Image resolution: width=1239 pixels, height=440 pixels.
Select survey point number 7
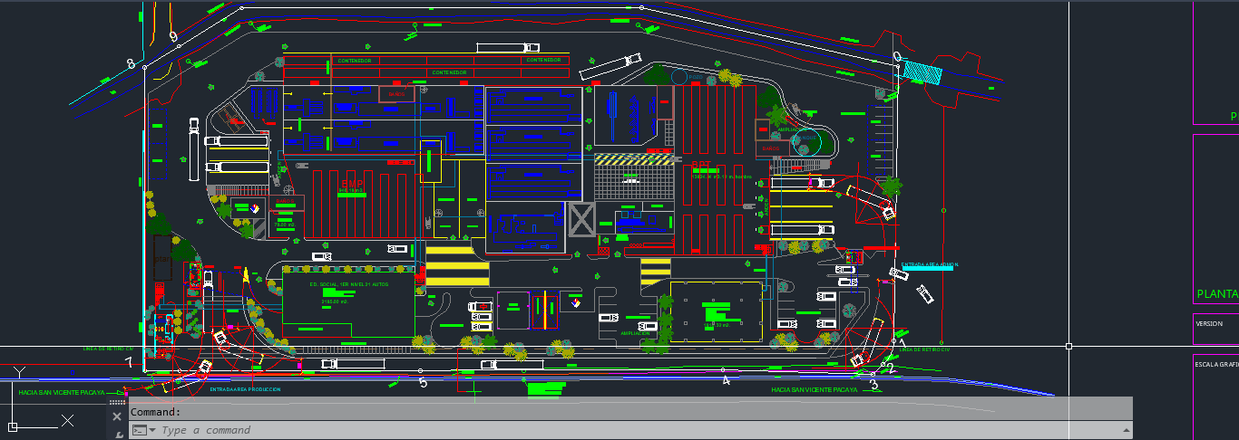129,363
